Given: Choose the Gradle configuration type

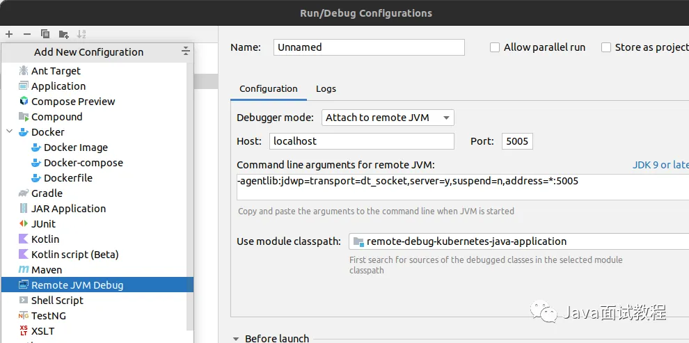Looking at the screenshot, I should 47,193.
